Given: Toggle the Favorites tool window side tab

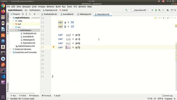Looking at the screenshot, I should [8, 87].
